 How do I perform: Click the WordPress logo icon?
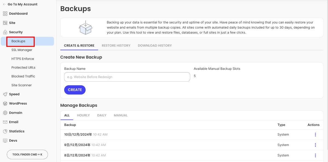(5, 104)
